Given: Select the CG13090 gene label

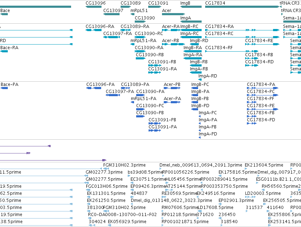Looking at the screenshot, I should click(145, 18).
